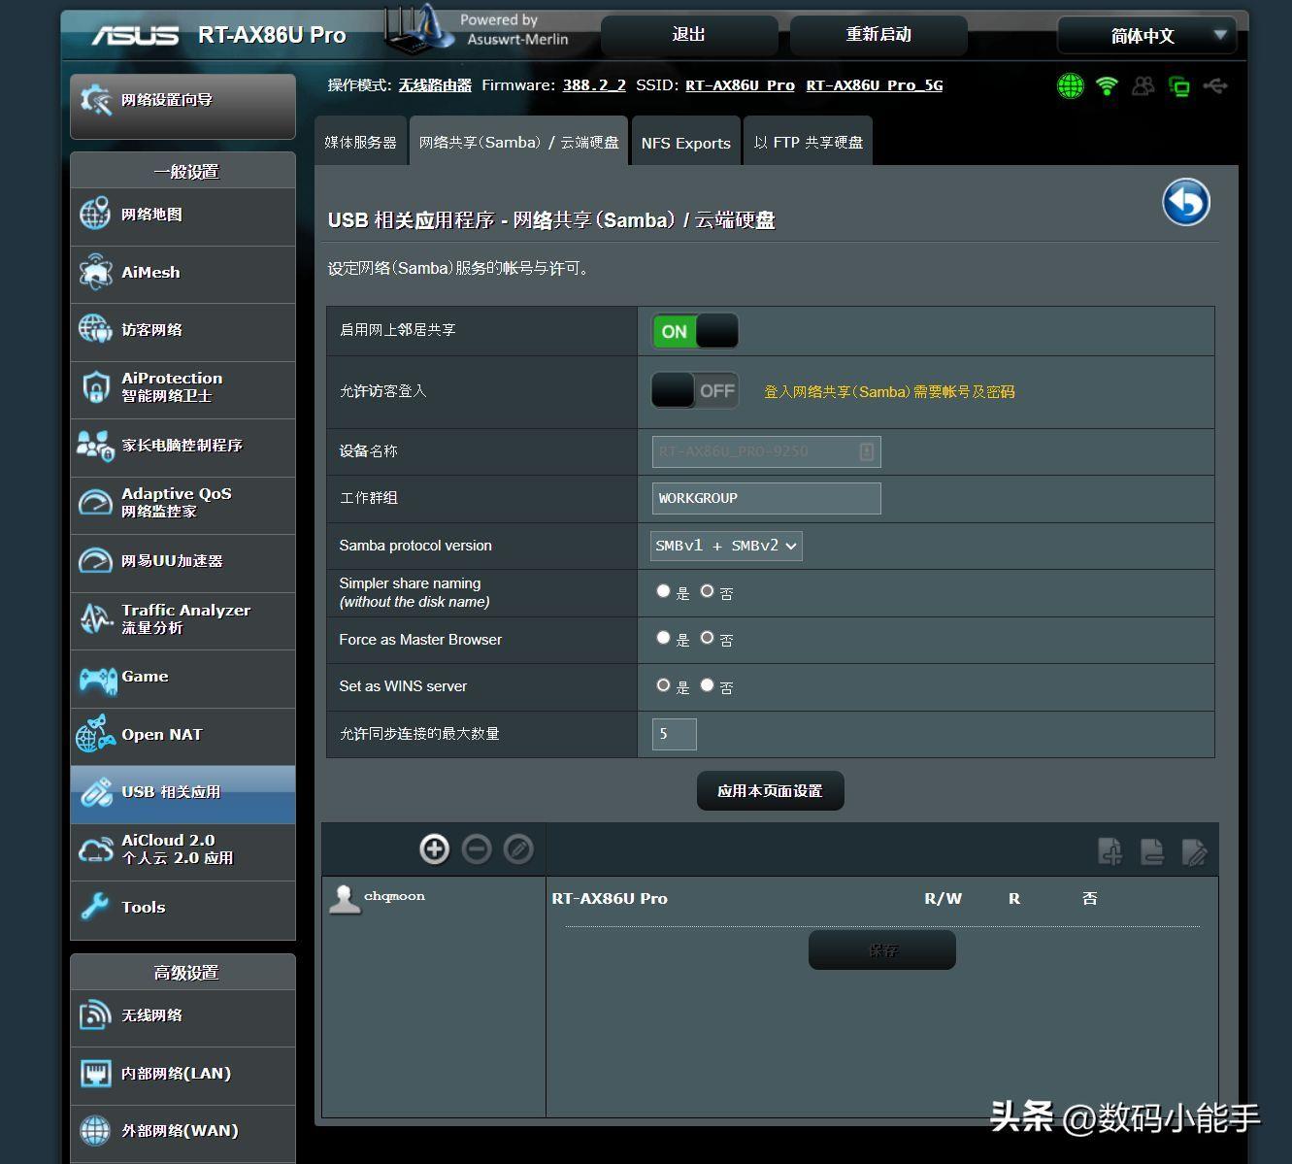Viewport: 1292px width, 1164px height.
Task: Click the add folder icon
Action: pos(1110,851)
